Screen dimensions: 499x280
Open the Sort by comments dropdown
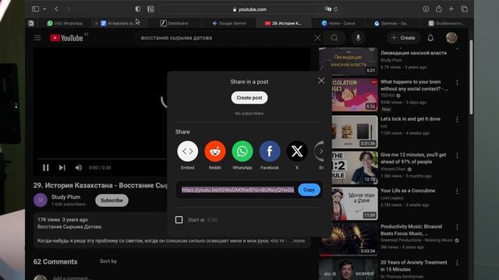click(108, 261)
